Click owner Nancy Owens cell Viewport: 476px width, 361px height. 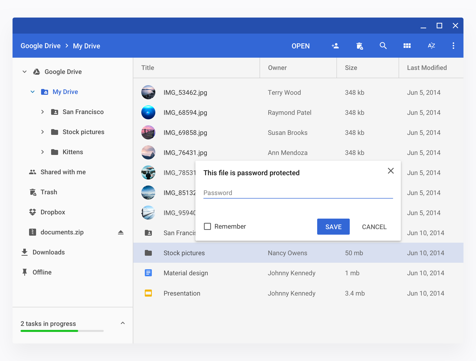coord(288,253)
